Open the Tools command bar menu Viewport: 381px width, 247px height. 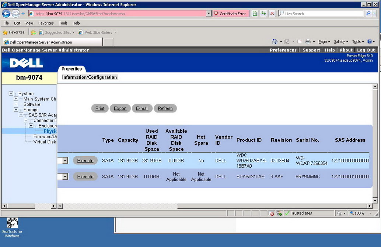tap(358, 42)
